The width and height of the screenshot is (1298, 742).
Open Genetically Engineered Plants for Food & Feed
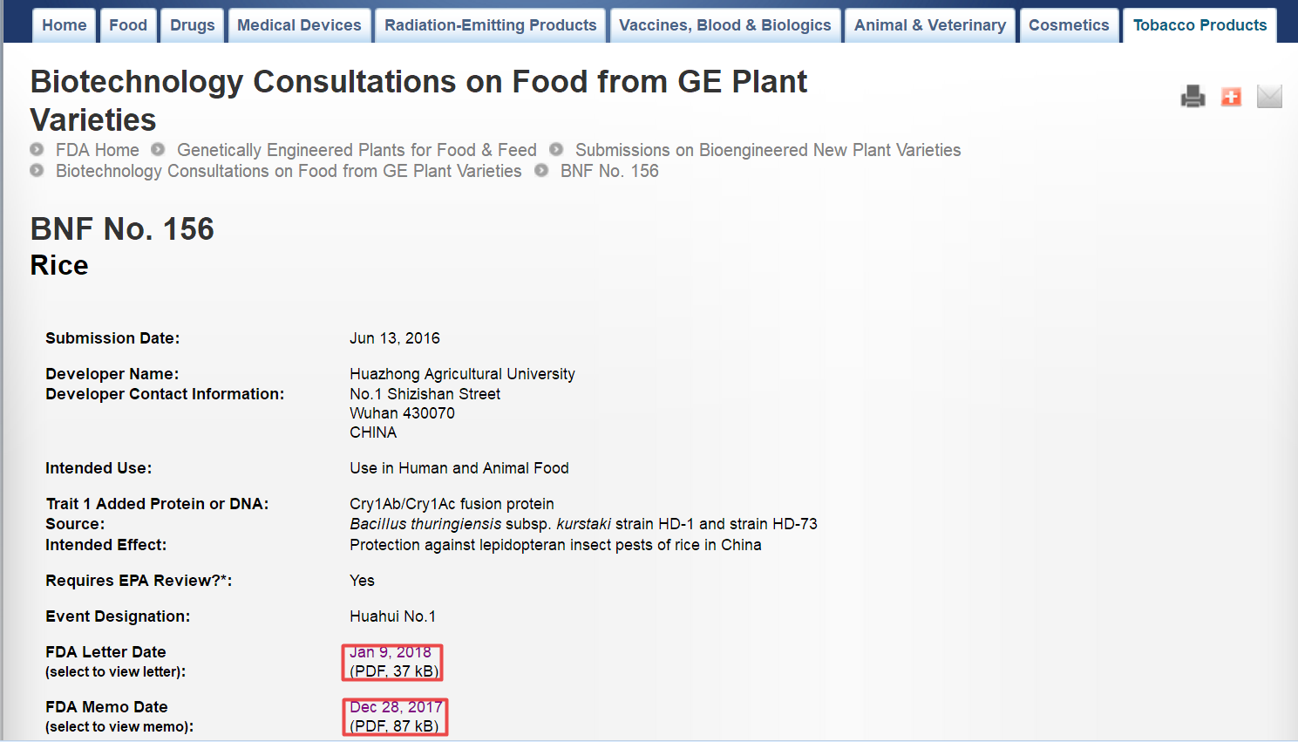357,150
